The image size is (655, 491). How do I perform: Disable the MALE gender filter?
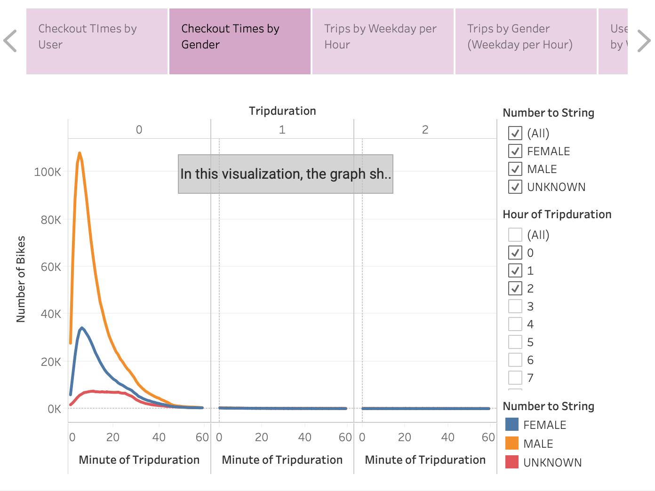[514, 169]
